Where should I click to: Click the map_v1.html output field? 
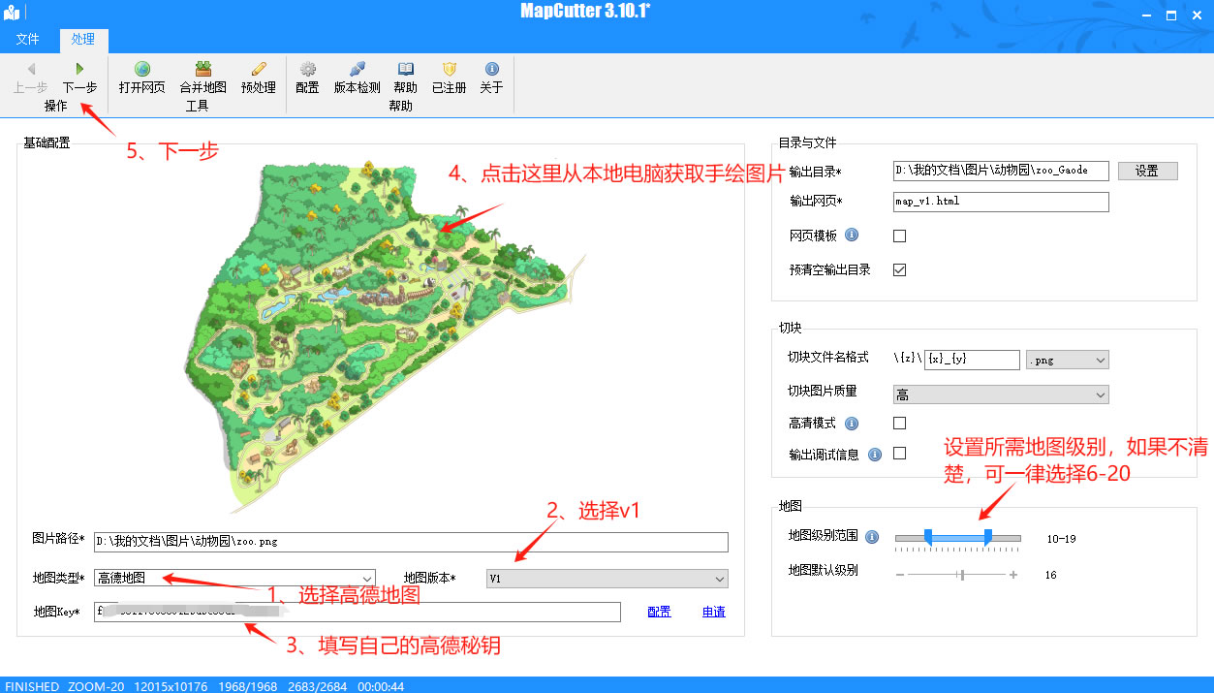pos(1000,202)
